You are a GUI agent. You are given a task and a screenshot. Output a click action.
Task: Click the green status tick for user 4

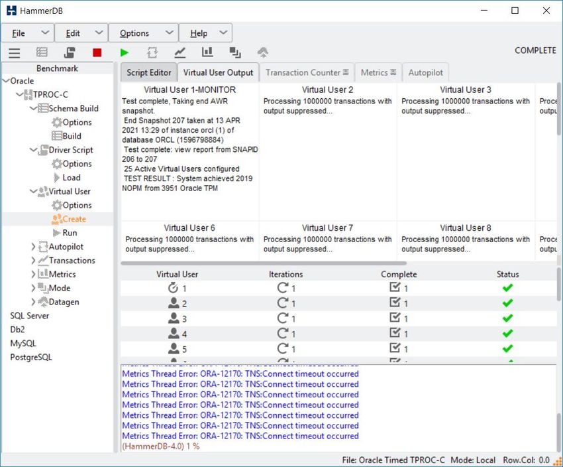click(x=508, y=333)
